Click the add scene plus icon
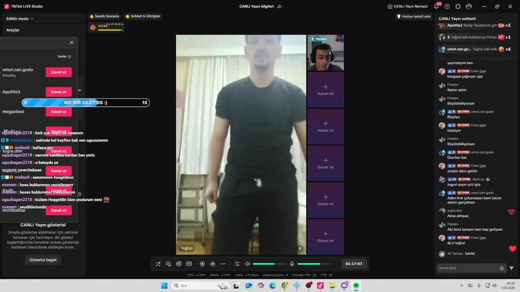The width and height of the screenshot is (520, 292). point(189,264)
